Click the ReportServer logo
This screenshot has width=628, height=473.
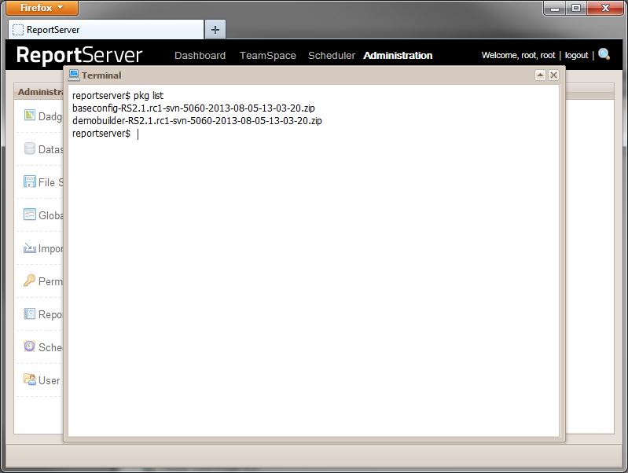[x=79, y=55]
